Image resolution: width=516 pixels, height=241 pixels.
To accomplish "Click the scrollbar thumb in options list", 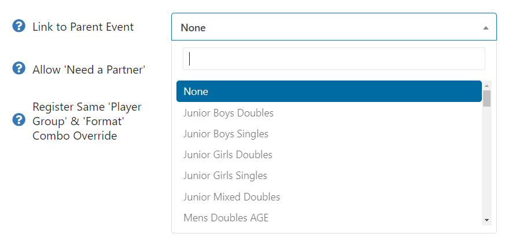I will (486, 98).
